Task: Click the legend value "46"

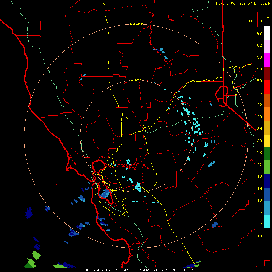Action: pyautogui.click(x=260, y=93)
